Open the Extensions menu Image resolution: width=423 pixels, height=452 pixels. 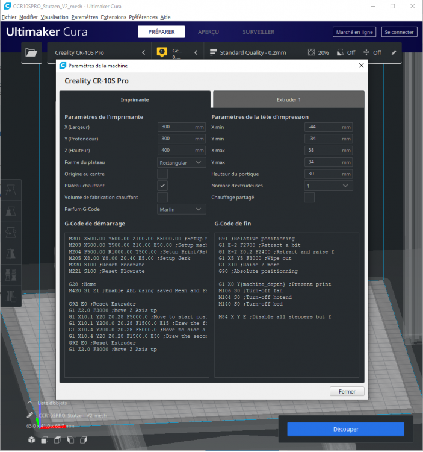click(x=113, y=17)
